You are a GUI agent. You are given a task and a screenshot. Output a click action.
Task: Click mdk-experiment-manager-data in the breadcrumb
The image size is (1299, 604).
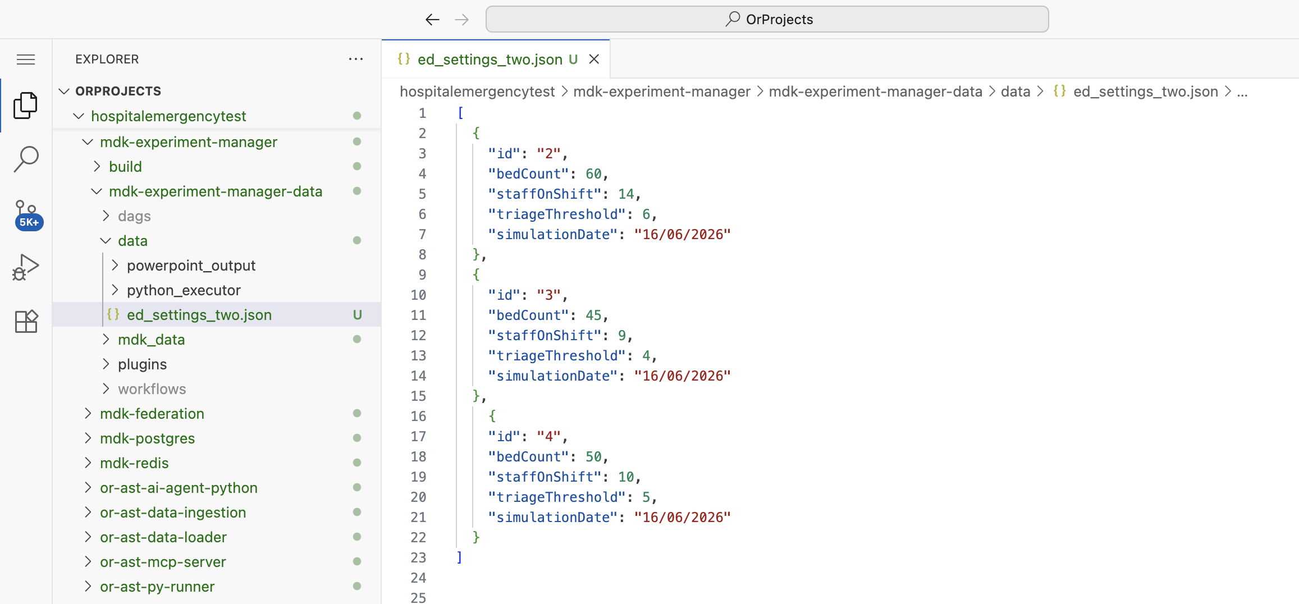[x=875, y=91]
